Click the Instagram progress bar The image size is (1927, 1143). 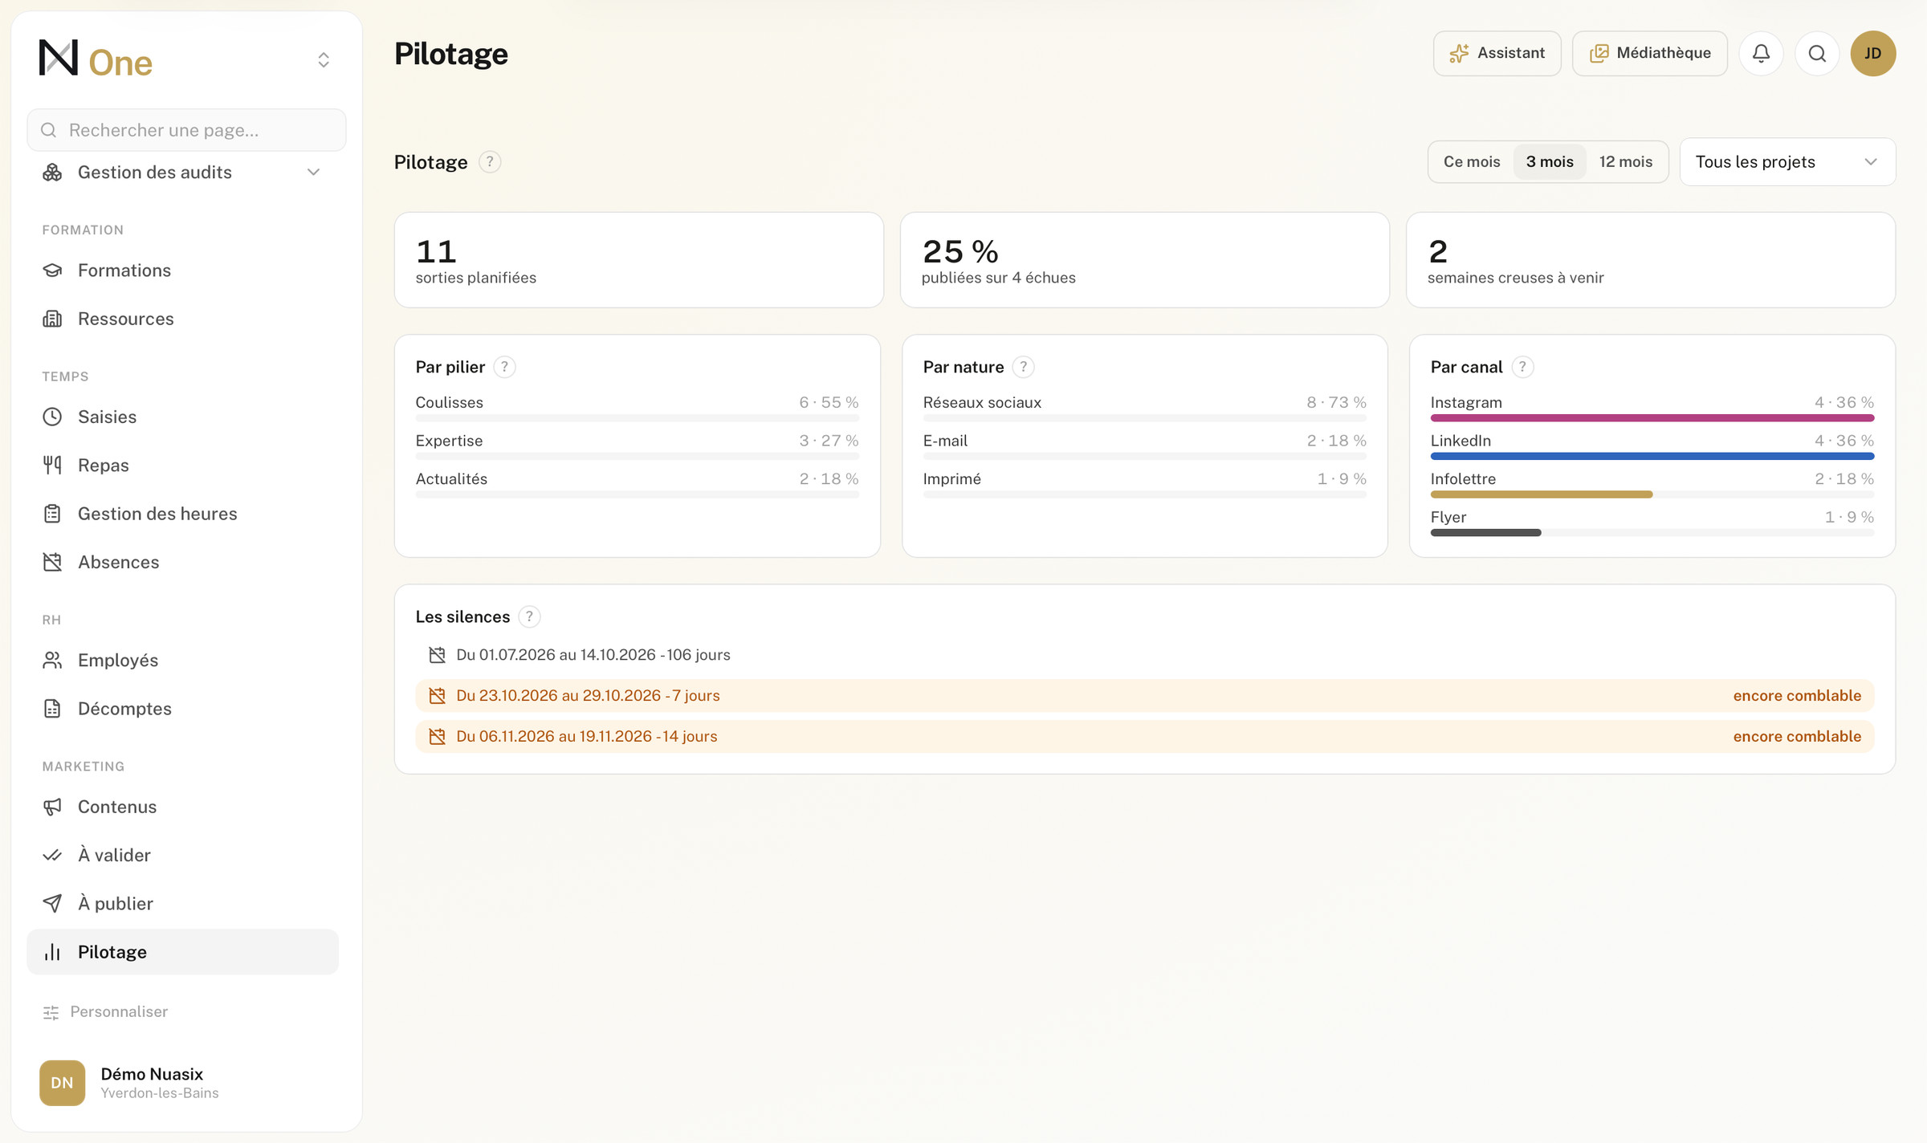(1652, 417)
